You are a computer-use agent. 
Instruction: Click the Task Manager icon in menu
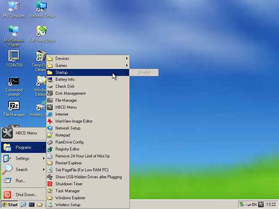pos(50,191)
